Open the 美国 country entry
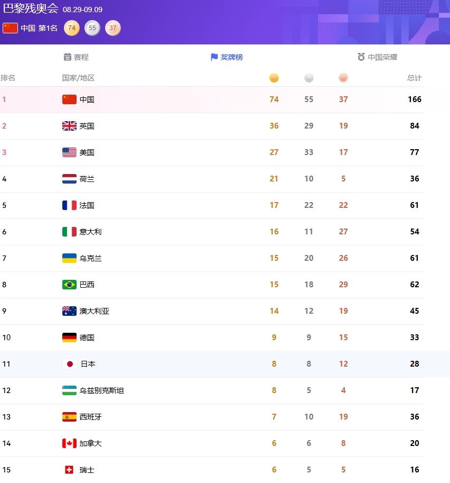This screenshot has height=483, width=450. (87, 152)
